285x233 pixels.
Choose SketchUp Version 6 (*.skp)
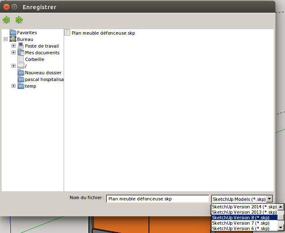[245, 228]
